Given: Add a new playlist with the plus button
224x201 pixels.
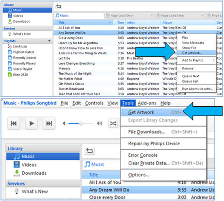Looking at the screenshot, I should pyautogui.click(x=49, y=41).
